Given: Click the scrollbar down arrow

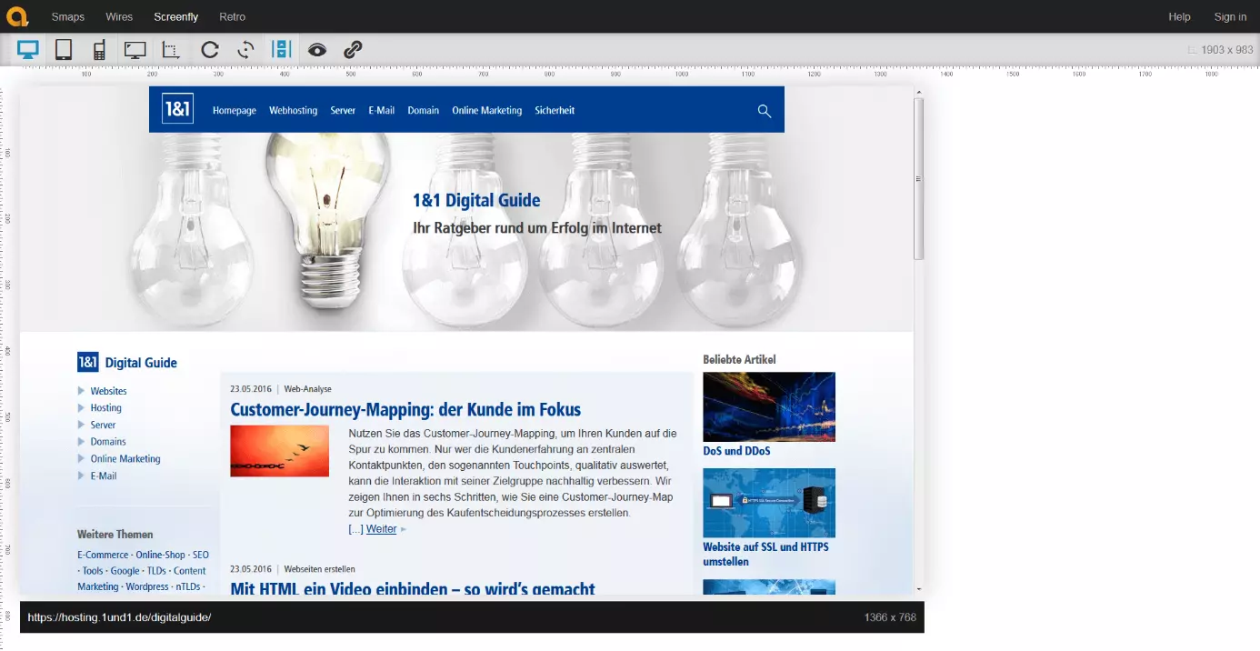Looking at the screenshot, I should click(918, 590).
